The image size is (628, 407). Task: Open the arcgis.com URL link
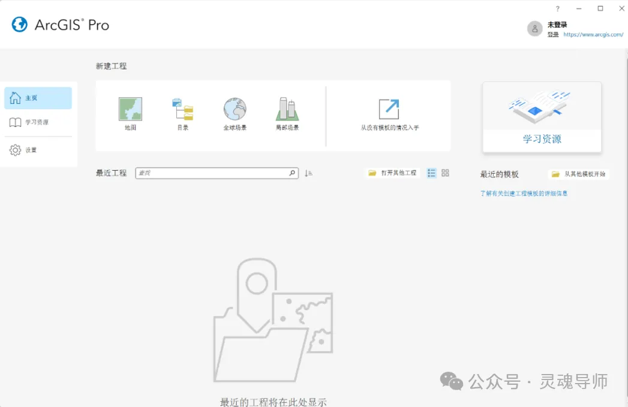593,35
